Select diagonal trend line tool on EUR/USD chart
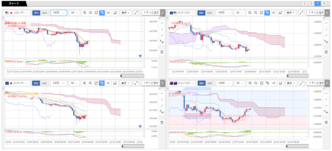Viewport: 332px width, 151px height. click(326, 35)
